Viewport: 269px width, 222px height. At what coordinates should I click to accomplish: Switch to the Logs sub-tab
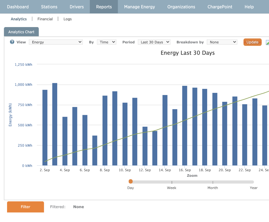68,19
